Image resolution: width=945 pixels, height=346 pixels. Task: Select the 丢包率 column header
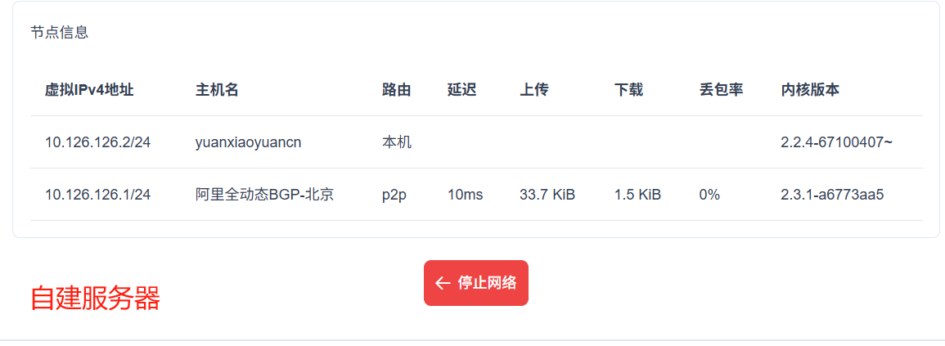point(721,90)
